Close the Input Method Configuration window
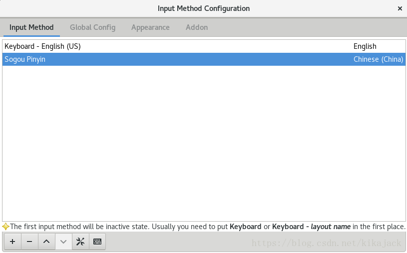407x253 pixels. pos(400,8)
